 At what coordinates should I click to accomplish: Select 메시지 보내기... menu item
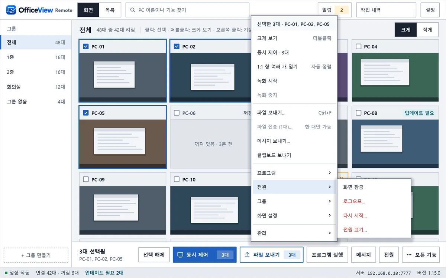click(x=294, y=141)
